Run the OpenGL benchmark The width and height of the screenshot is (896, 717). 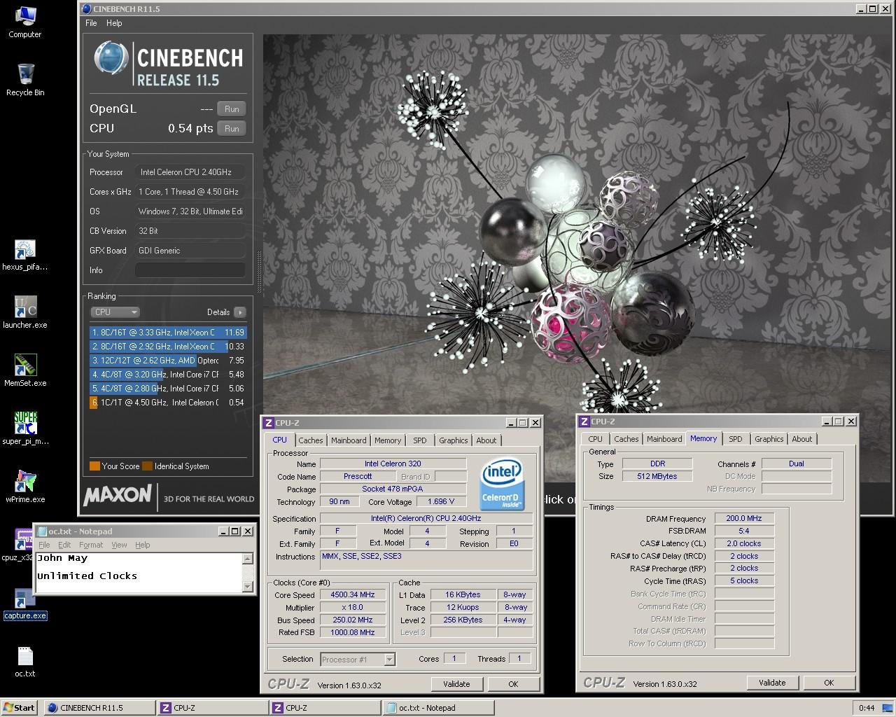tap(232, 109)
